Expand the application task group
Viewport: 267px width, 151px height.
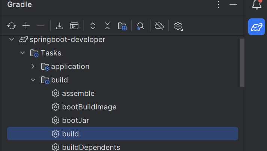pyautogui.click(x=33, y=66)
